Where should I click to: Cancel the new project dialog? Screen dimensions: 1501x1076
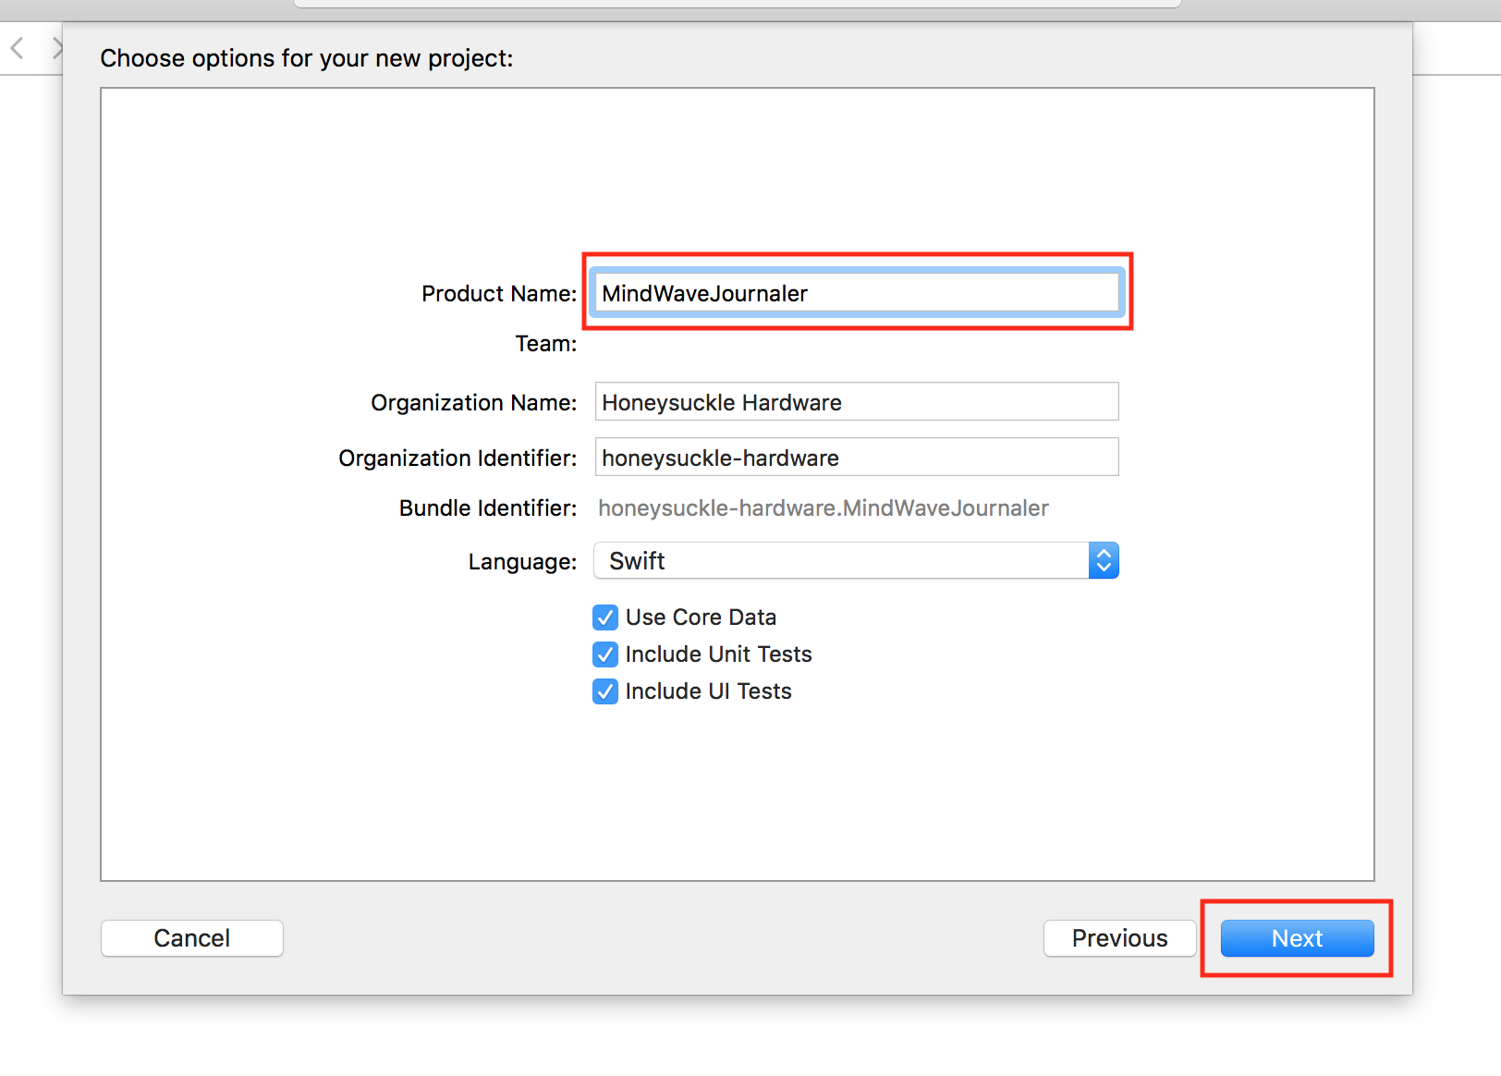[x=191, y=938]
